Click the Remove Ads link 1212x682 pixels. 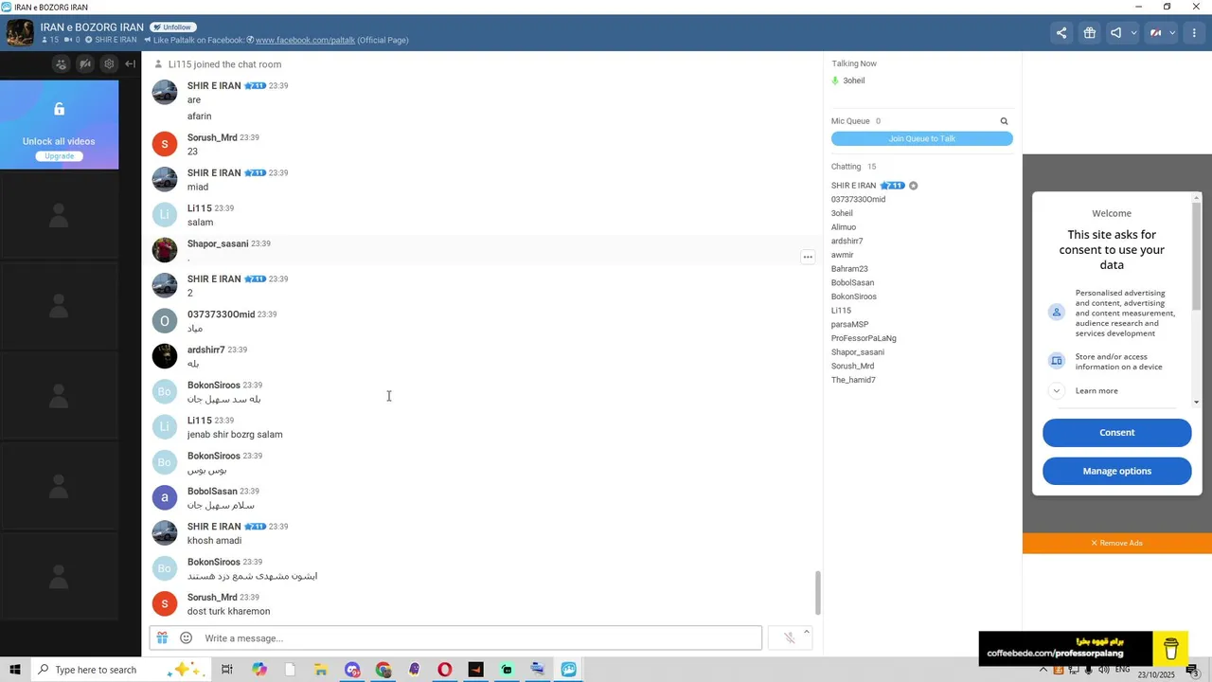(x=1117, y=544)
